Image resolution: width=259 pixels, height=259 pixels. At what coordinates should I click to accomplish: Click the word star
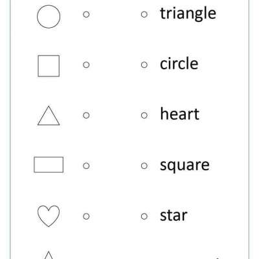pyautogui.click(x=174, y=215)
